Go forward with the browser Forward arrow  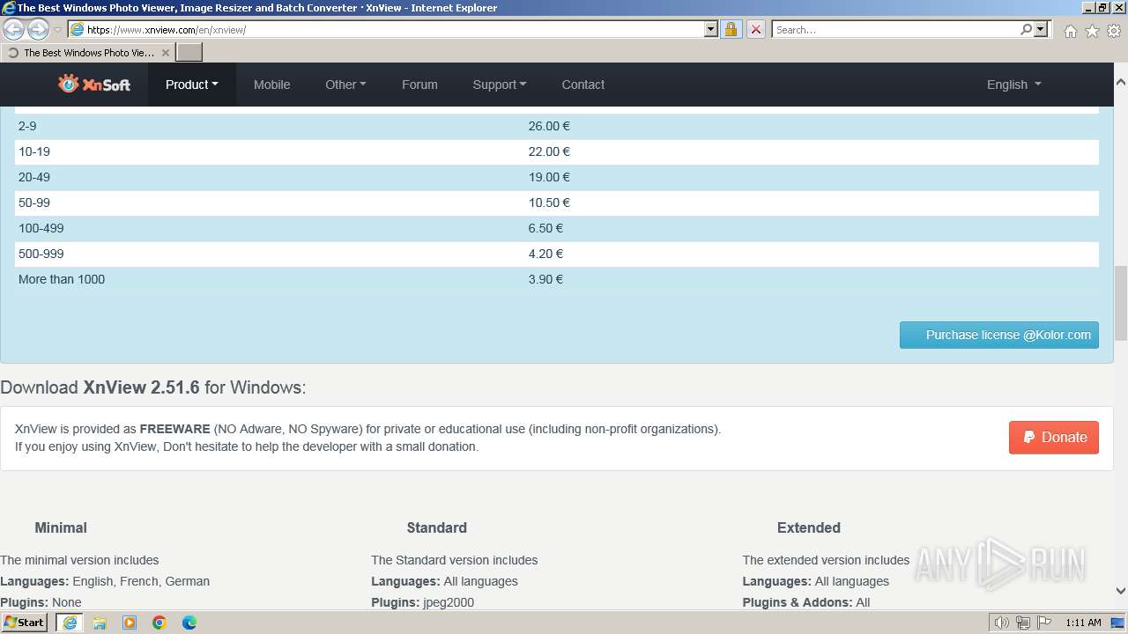38,29
